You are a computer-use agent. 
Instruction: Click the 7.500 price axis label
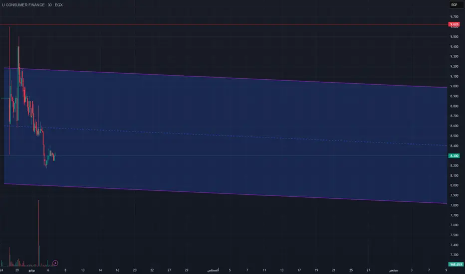[454, 235]
